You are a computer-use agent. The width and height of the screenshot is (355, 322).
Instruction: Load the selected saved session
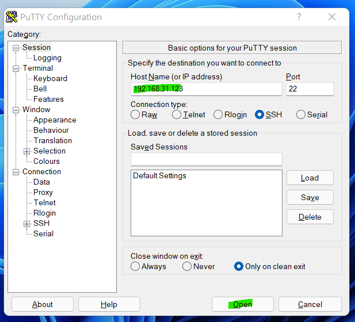click(x=310, y=178)
